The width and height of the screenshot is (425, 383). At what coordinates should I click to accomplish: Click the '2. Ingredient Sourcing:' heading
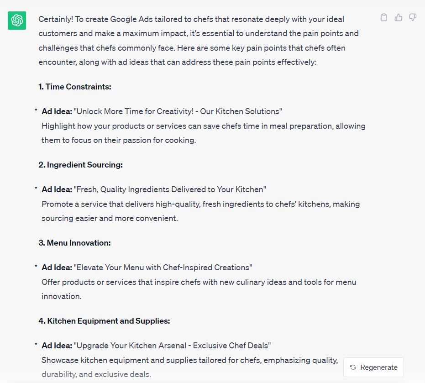(80, 165)
